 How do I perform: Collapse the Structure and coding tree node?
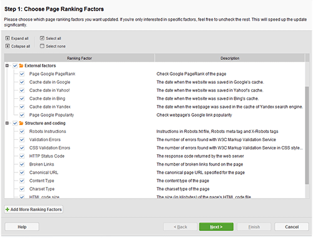[x=7, y=123]
